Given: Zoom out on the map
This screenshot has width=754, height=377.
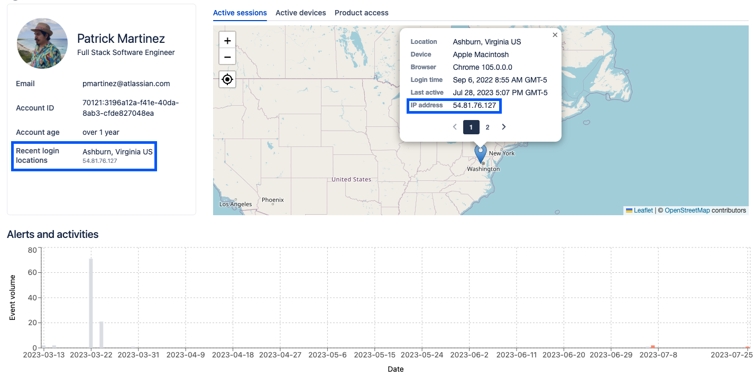Looking at the screenshot, I should [227, 57].
